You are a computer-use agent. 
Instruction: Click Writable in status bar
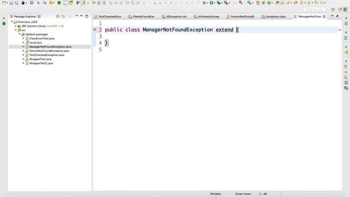pos(215,194)
